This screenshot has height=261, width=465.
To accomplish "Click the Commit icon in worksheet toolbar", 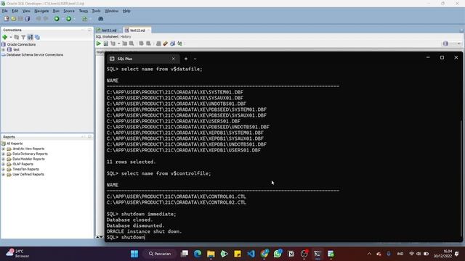I will [142, 43].
